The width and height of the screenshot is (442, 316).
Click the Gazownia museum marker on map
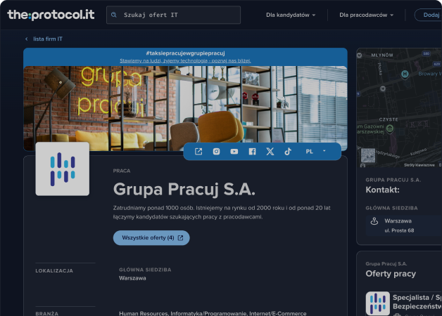(390, 129)
